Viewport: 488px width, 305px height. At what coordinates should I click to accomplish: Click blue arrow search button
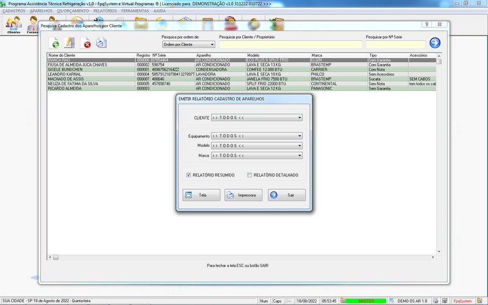click(435, 43)
